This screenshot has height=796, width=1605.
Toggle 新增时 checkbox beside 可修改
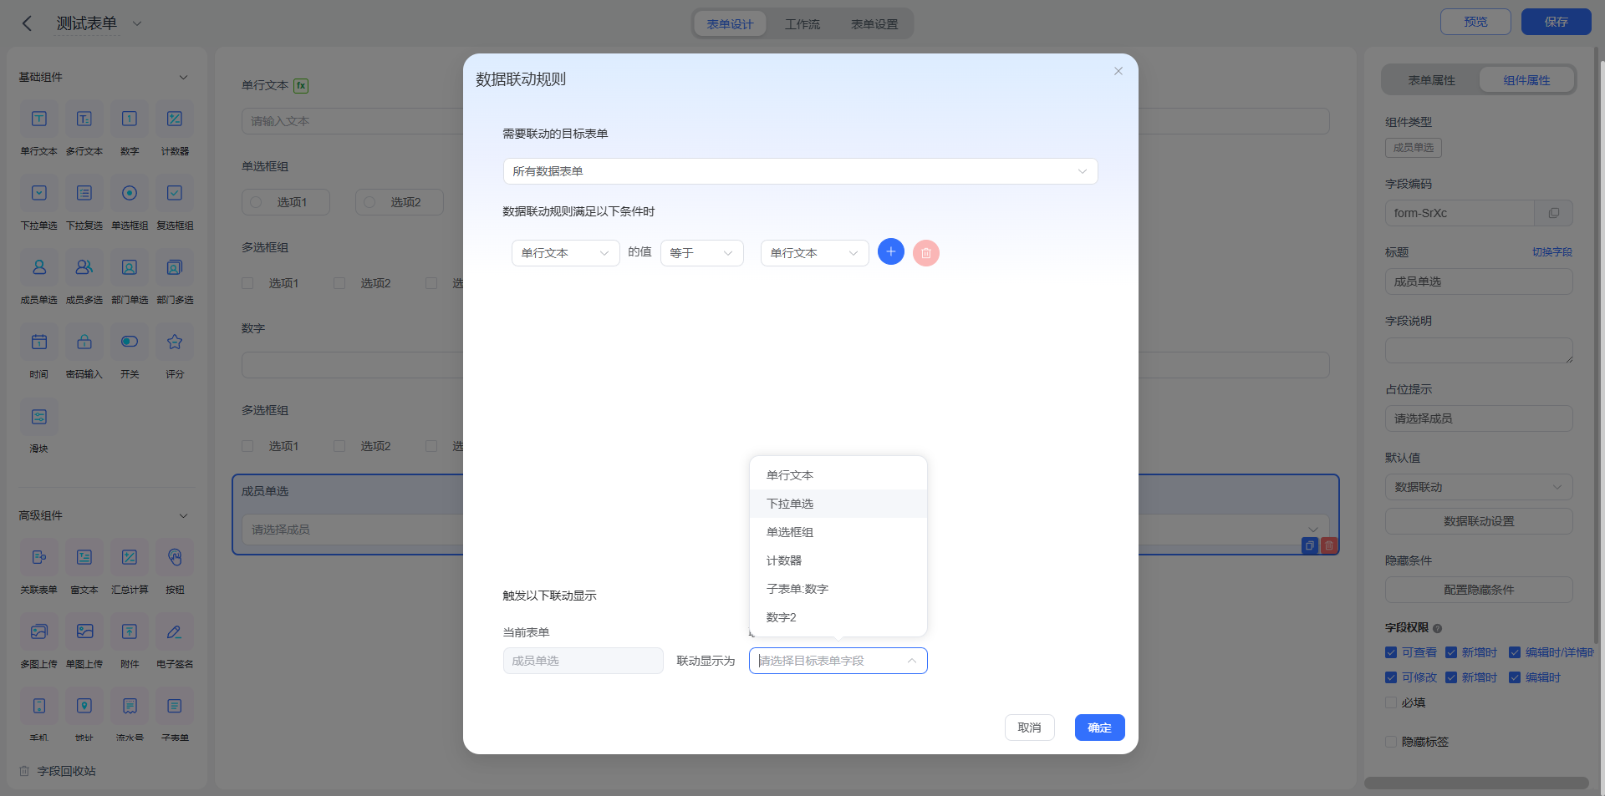point(1451,677)
